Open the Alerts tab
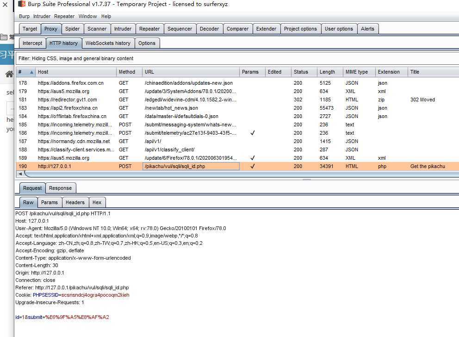The height and width of the screenshot is (337, 459). click(x=367, y=29)
